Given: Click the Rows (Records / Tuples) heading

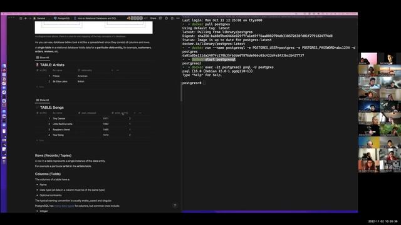Looking at the screenshot, I should point(53,156).
